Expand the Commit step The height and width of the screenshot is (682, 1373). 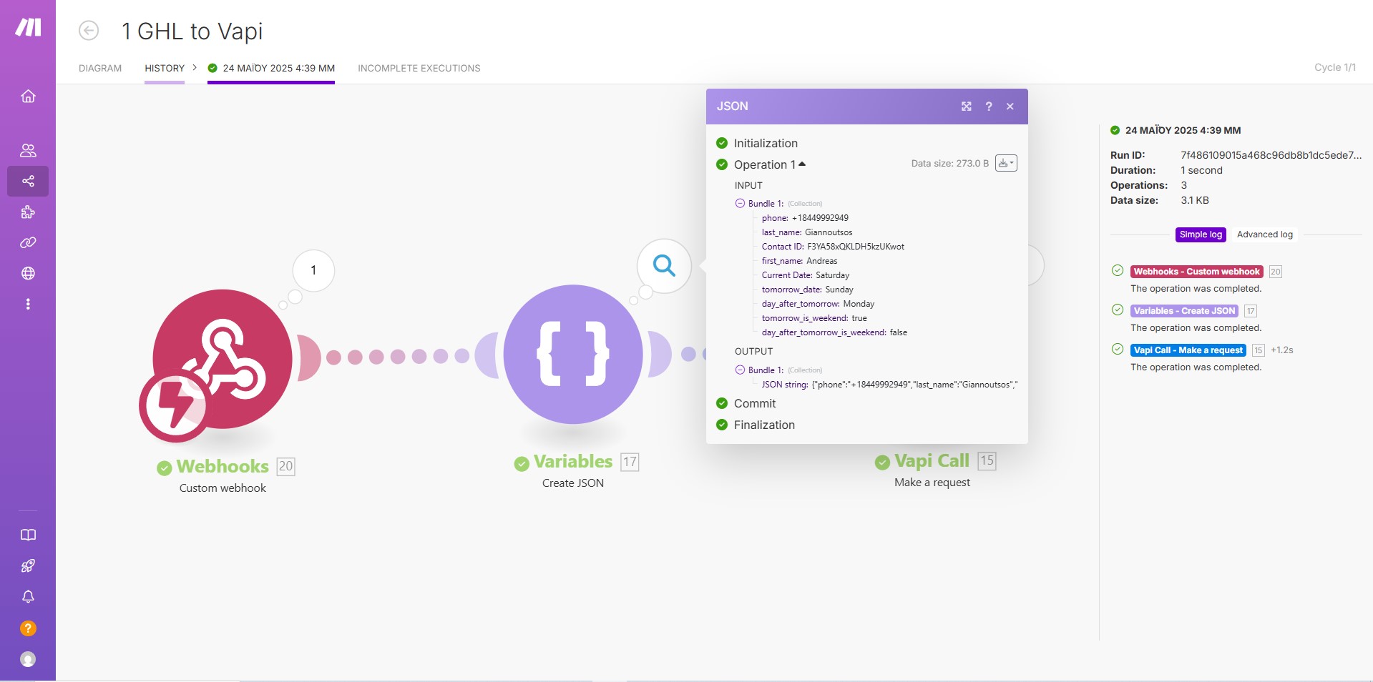pyautogui.click(x=755, y=403)
